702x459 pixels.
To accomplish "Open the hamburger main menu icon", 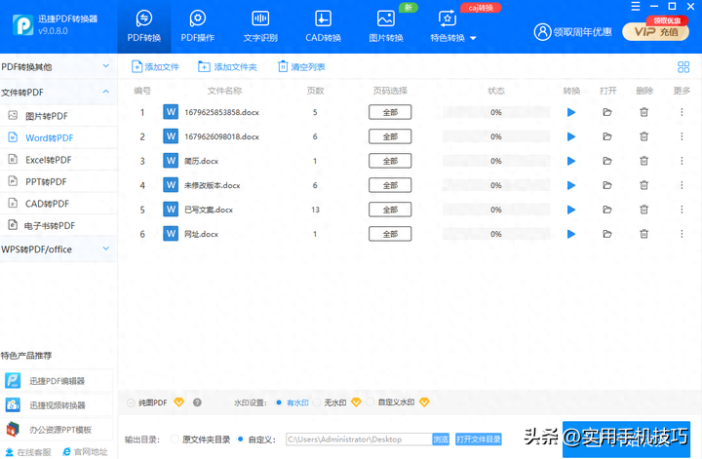I will point(636,6).
